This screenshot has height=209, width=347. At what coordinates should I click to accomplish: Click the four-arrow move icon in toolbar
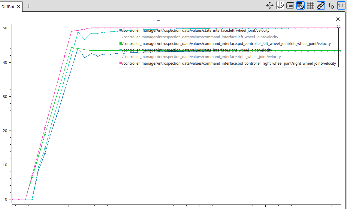pyautogui.click(x=270, y=5)
